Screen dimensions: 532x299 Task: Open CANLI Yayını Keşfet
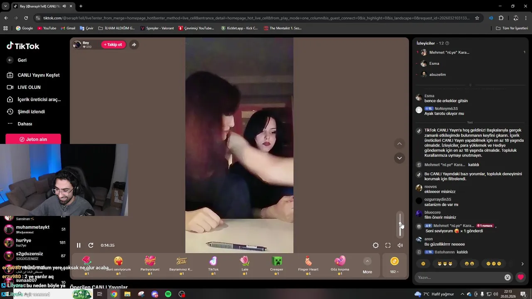click(33, 75)
